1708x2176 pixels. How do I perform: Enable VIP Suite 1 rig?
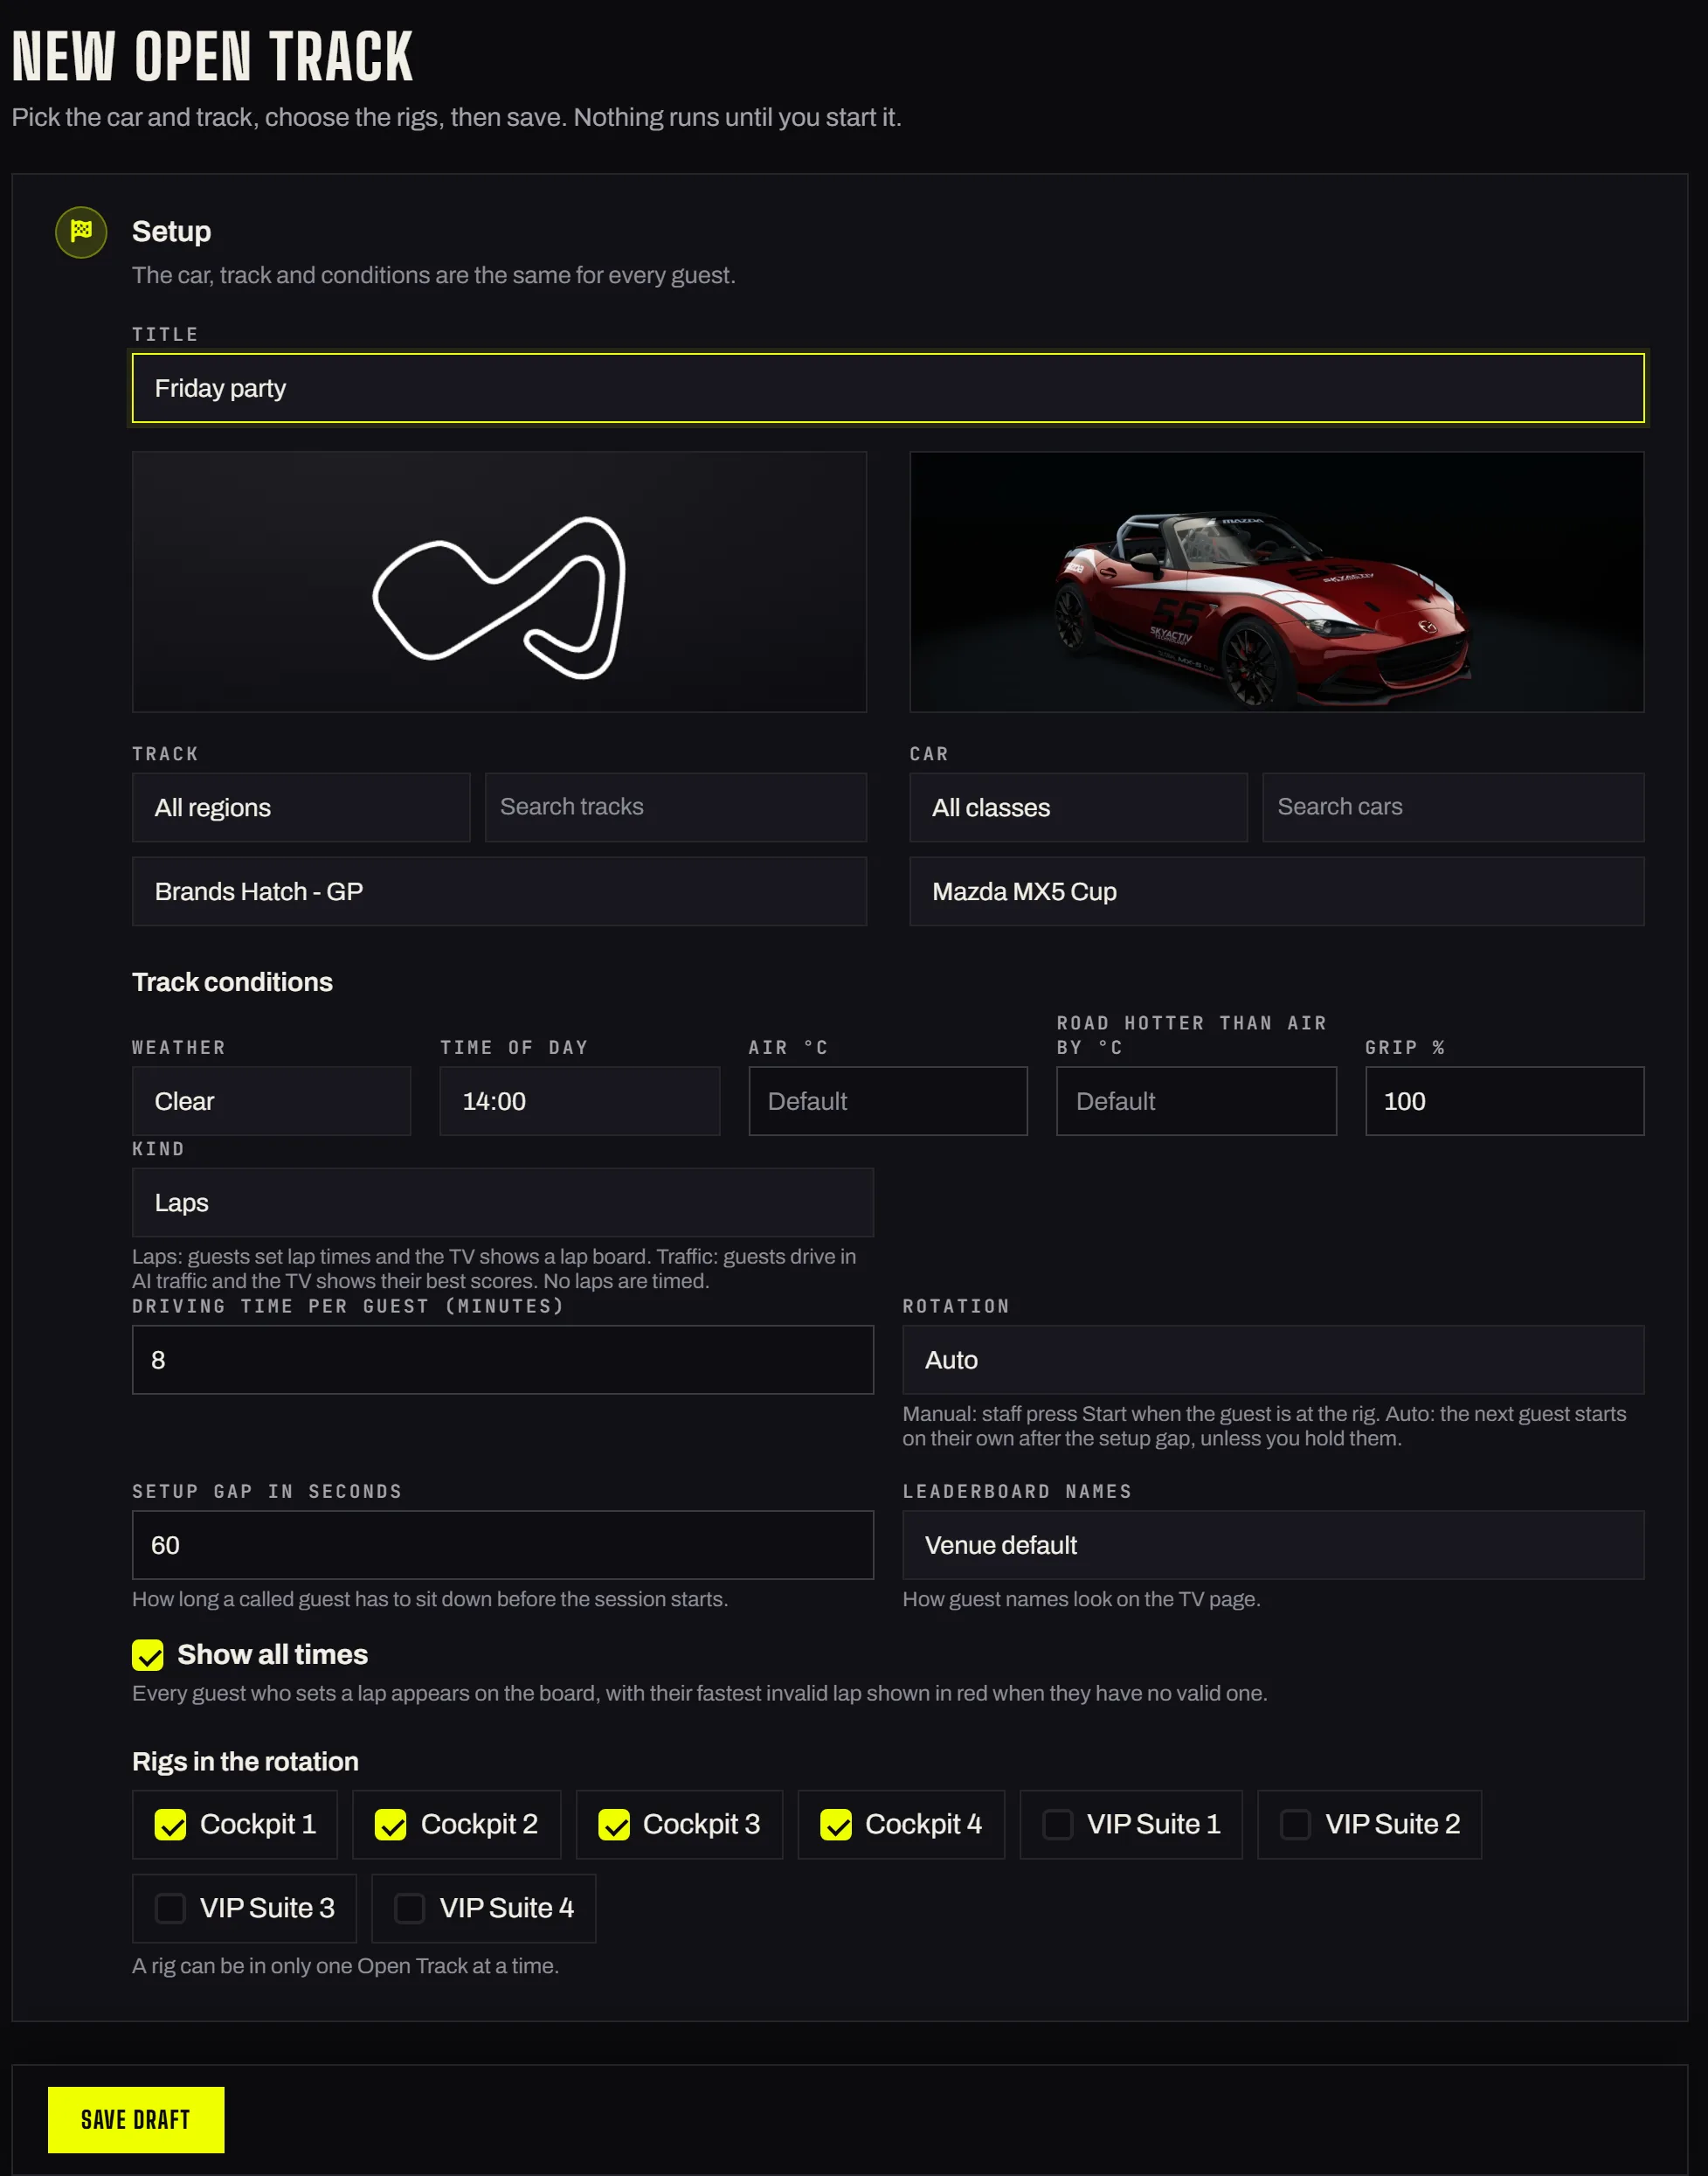1057,1825
